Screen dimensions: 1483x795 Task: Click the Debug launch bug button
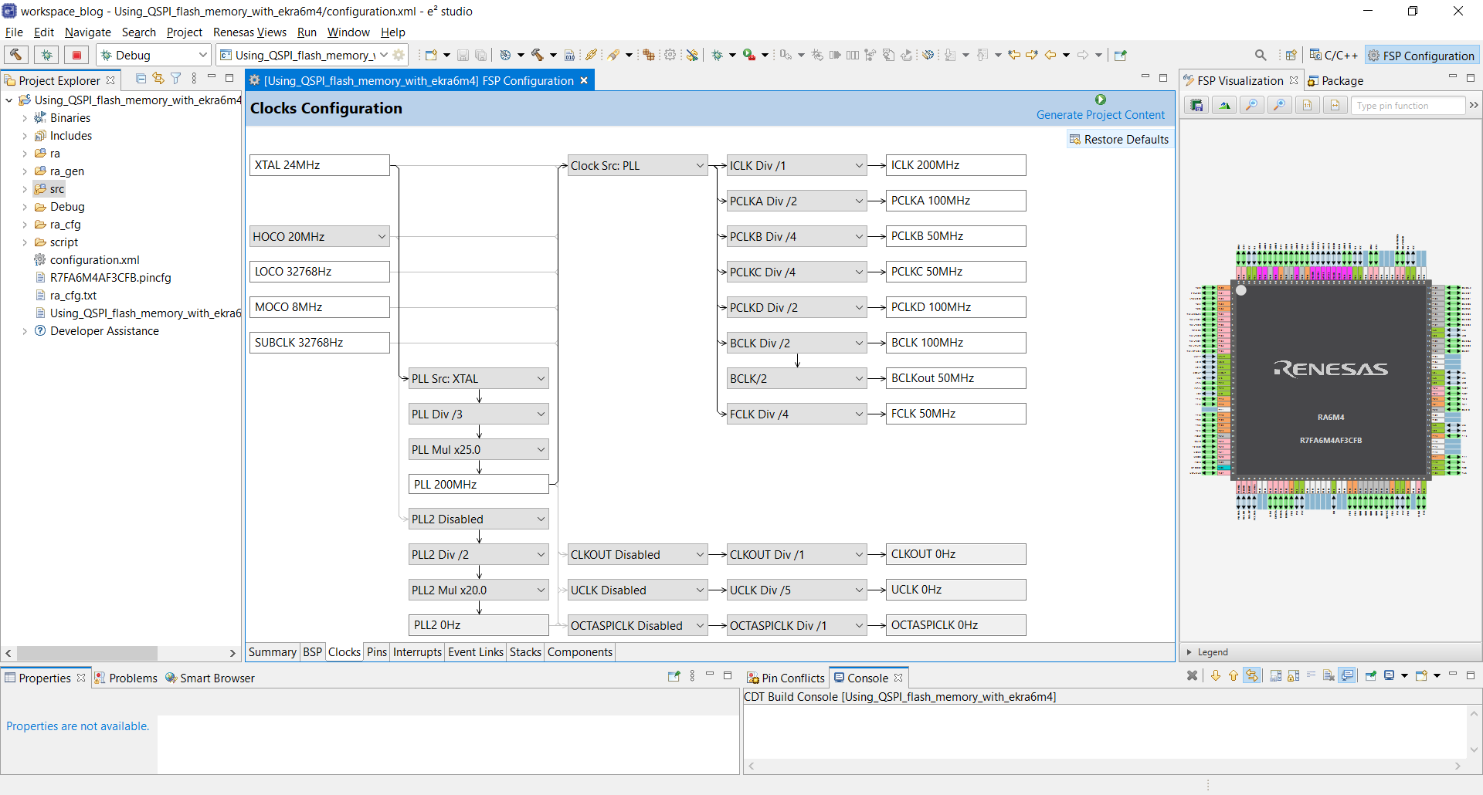coord(46,55)
